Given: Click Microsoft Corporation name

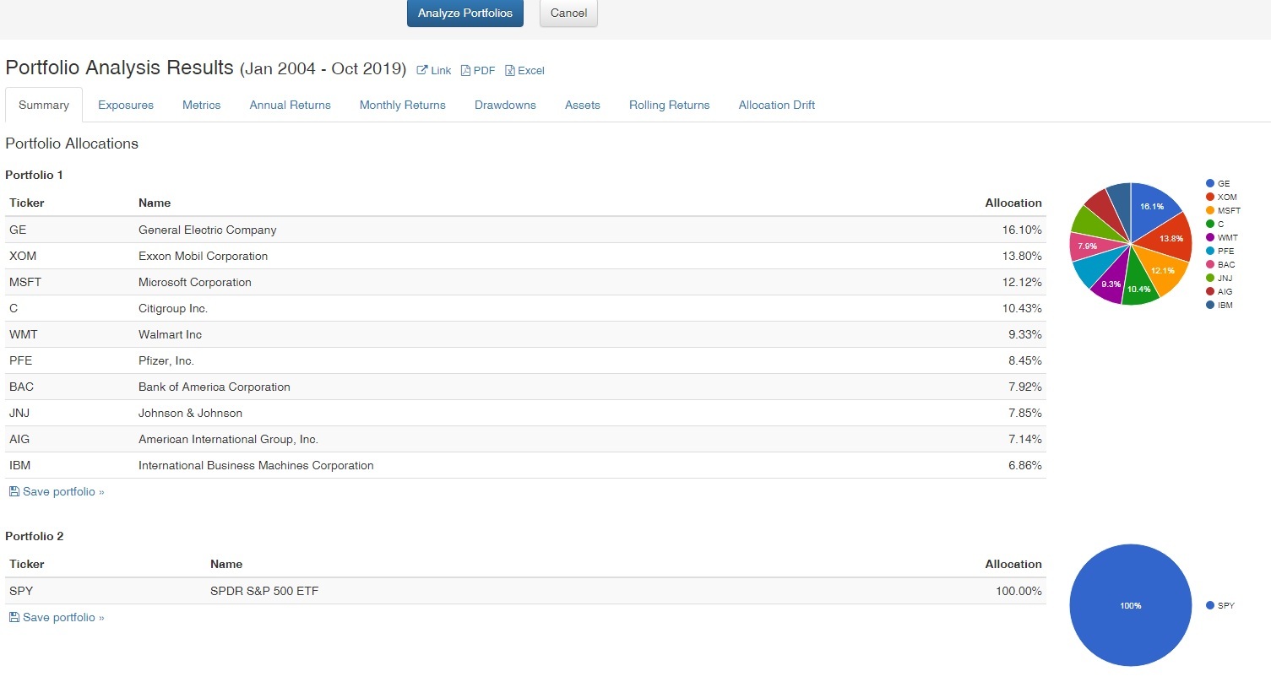Looking at the screenshot, I should point(195,282).
